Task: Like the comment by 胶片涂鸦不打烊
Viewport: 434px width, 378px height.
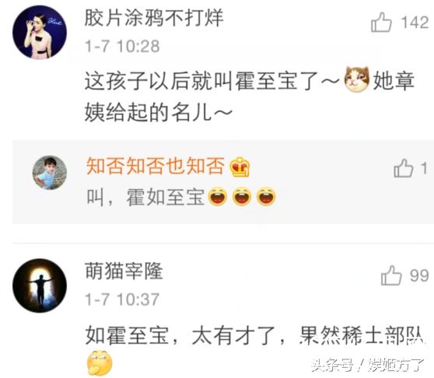Action: tap(381, 22)
